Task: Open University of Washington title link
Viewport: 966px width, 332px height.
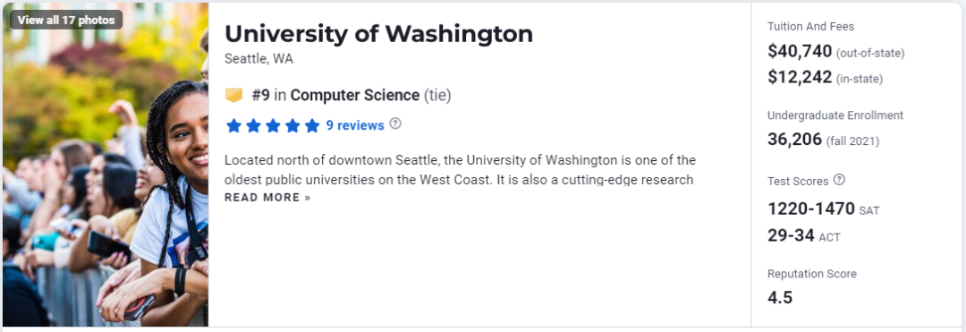Action: pyautogui.click(x=379, y=34)
